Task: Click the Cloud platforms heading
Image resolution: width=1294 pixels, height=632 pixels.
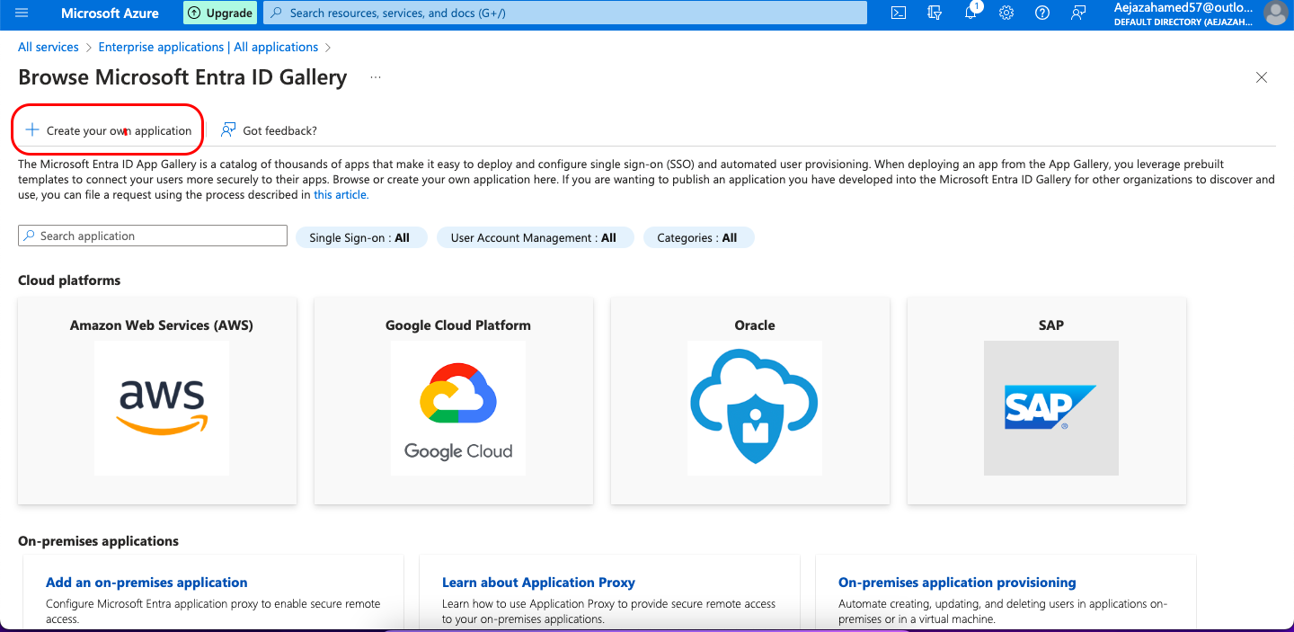Action: point(69,280)
